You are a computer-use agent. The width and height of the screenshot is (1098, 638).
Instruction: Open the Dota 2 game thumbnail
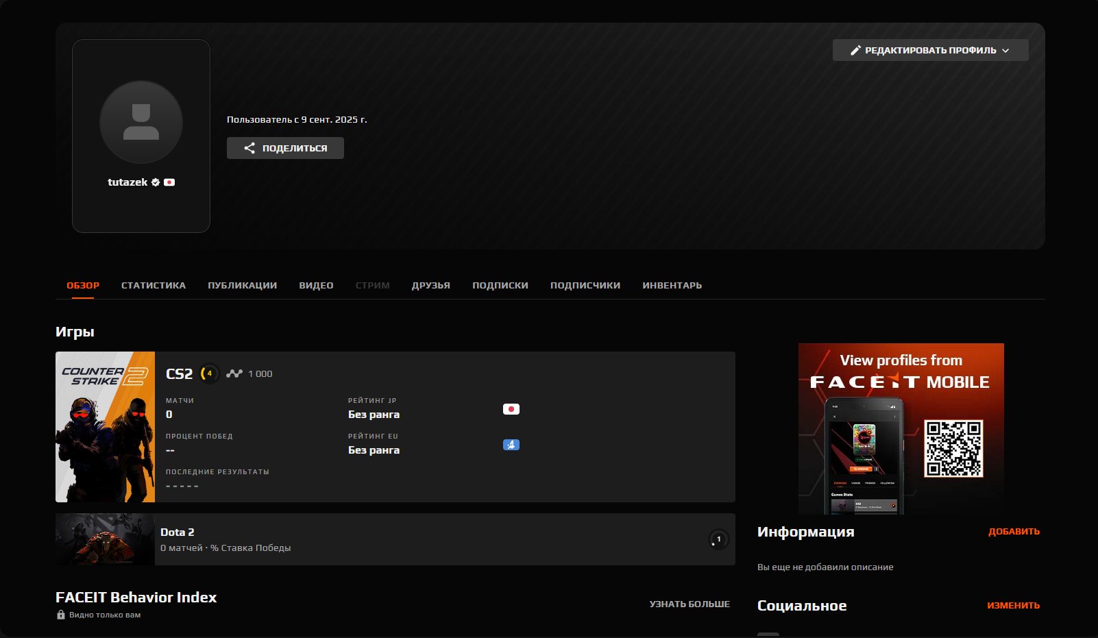pos(104,539)
